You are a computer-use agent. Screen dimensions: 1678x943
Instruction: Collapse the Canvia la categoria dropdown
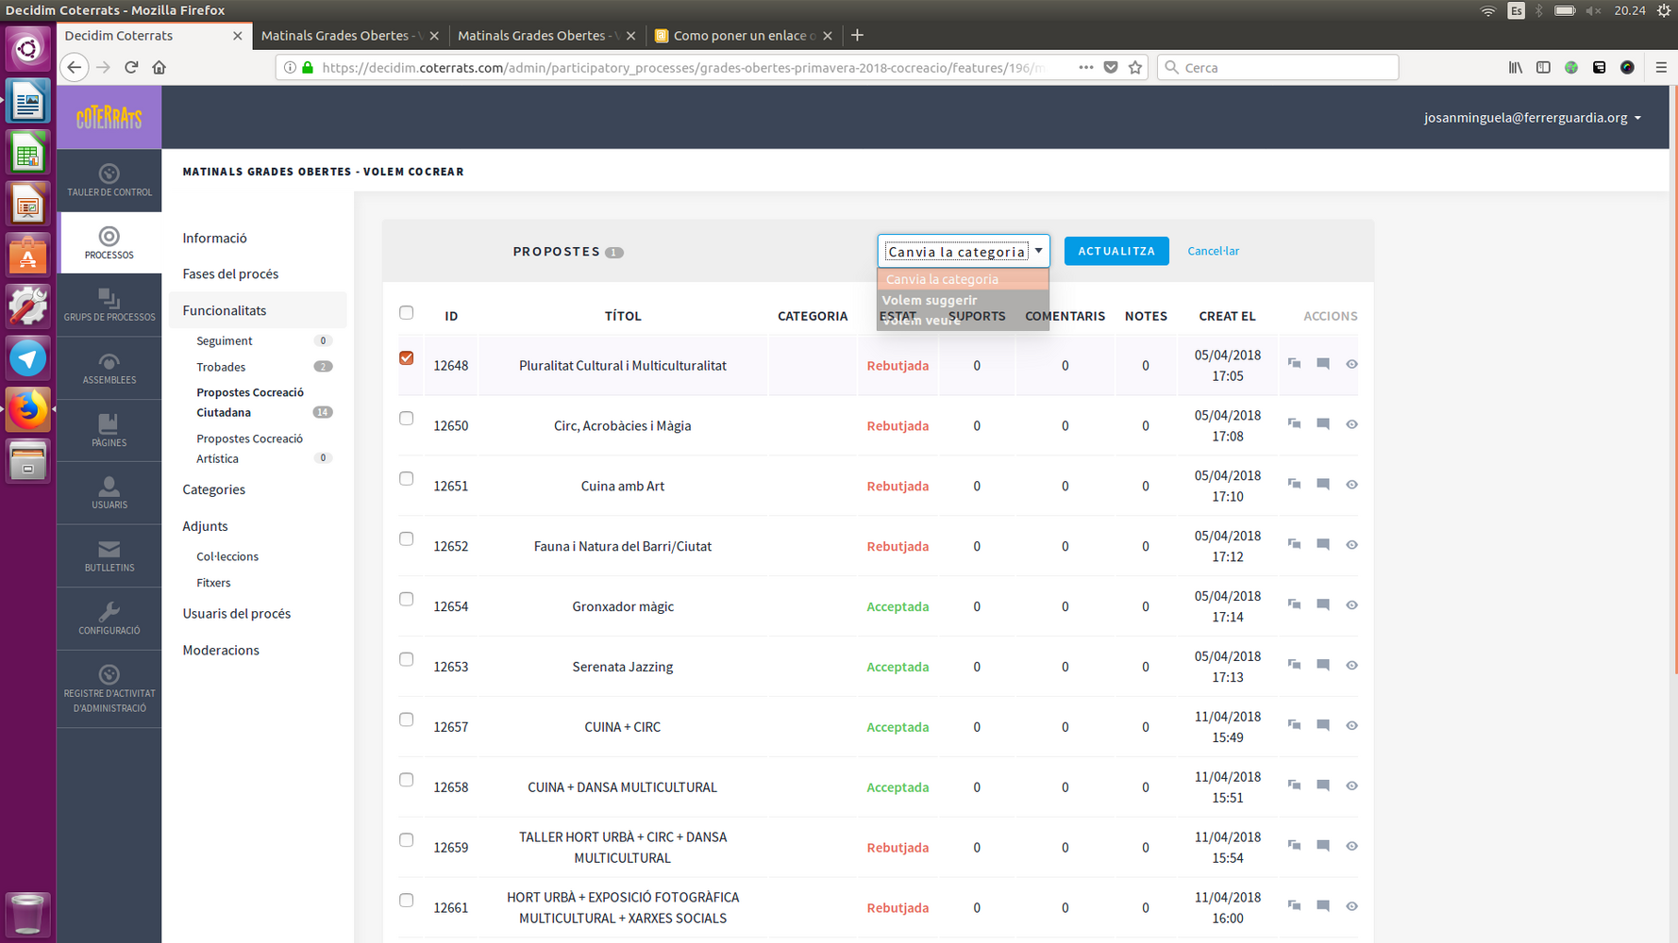(x=963, y=252)
